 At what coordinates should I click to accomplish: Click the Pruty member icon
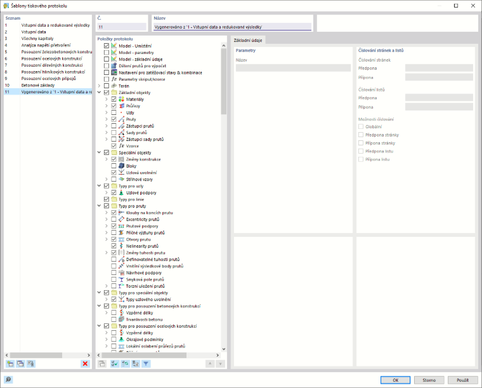tap(122, 119)
